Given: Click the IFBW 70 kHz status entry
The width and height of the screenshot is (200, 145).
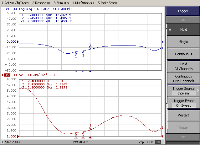Looking at the screenshot, I should [79, 142].
